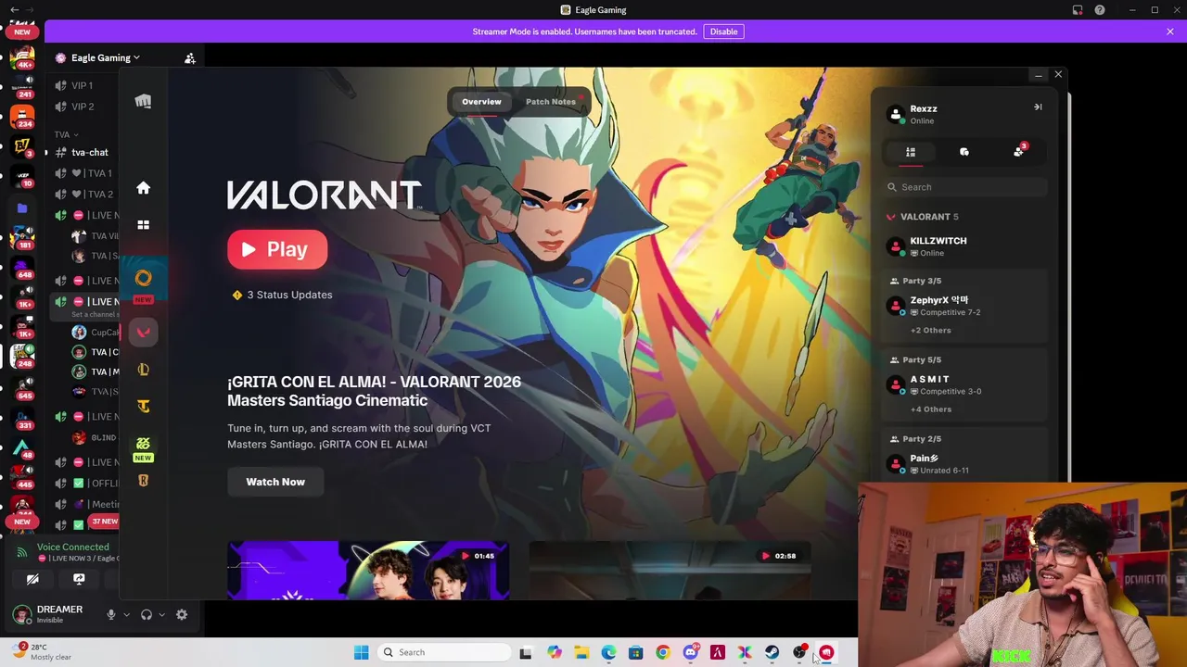The image size is (1187, 667).
Task: Select friend KILLZWITCH in the list
Action: coord(964,246)
